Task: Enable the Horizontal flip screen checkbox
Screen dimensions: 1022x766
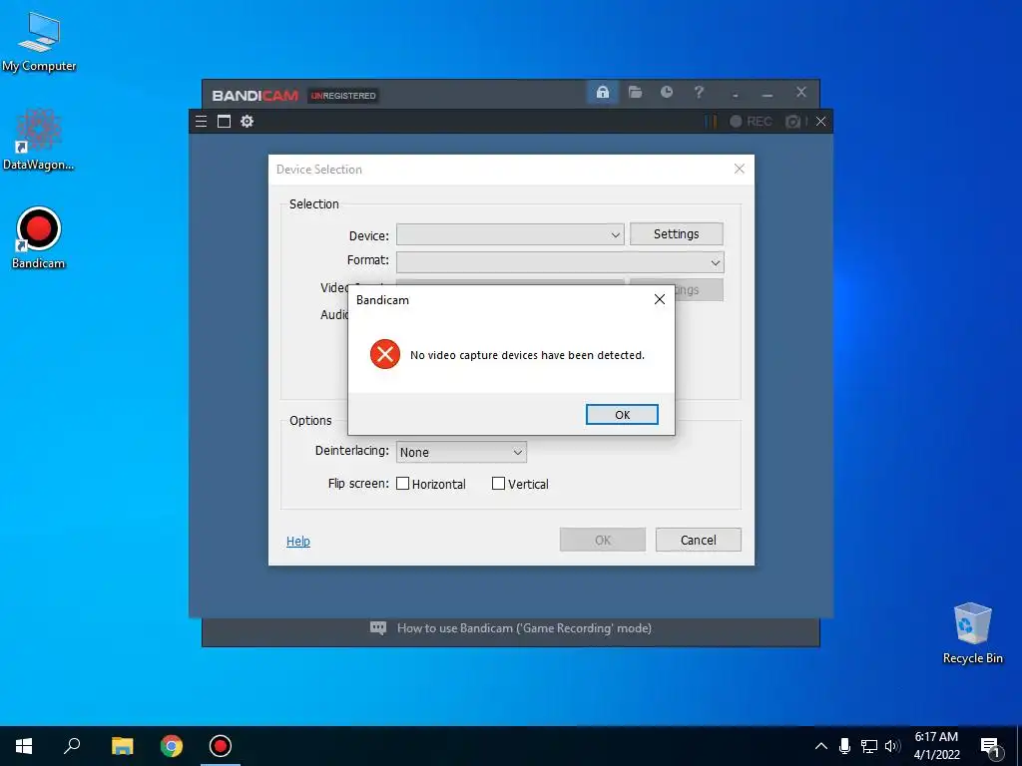Action: coord(403,484)
